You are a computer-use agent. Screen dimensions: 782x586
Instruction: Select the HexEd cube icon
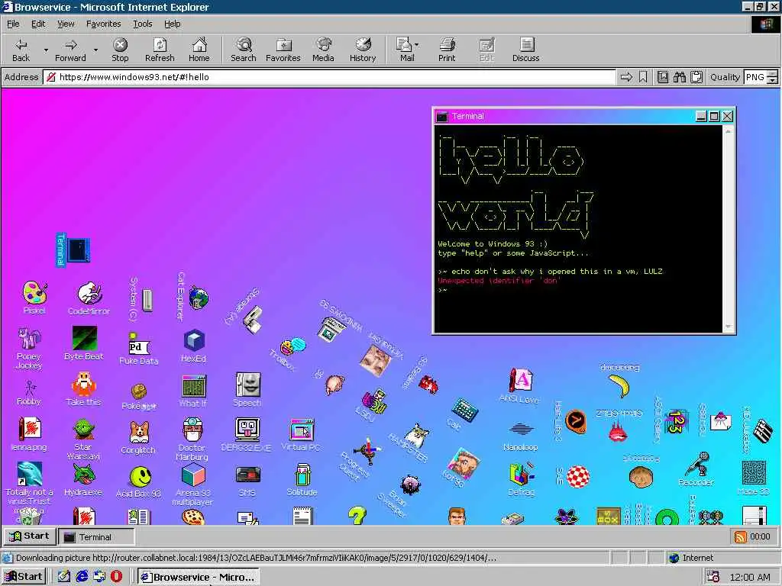[193, 346]
